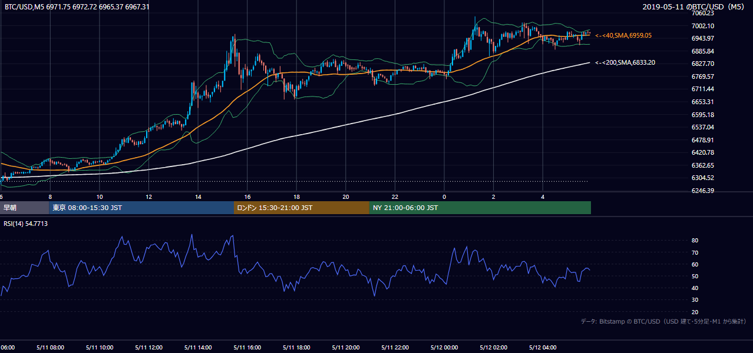Click the Bitstamp data source note
Viewport: 753px width, 353px height.
tap(663, 321)
